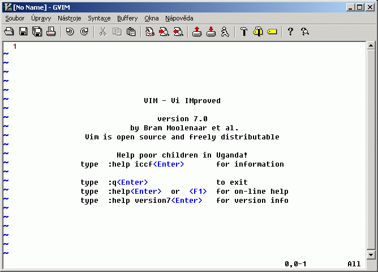
Task: Click the 'version 7.0' text
Action: click(182, 119)
